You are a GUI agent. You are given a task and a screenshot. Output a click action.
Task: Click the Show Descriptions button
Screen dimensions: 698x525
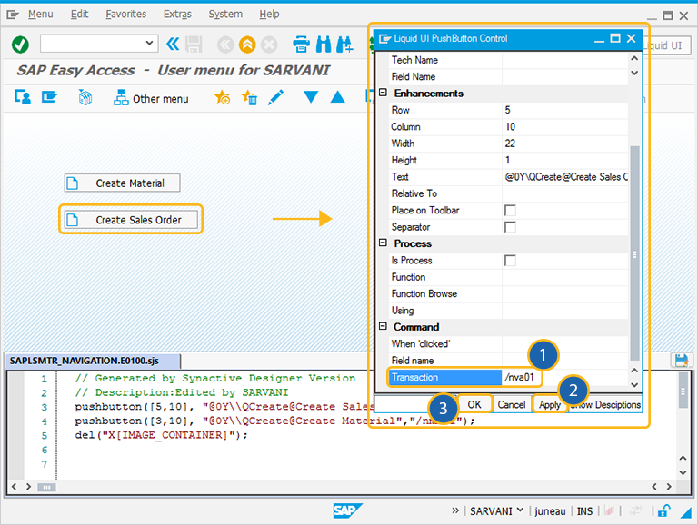coord(605,404)
